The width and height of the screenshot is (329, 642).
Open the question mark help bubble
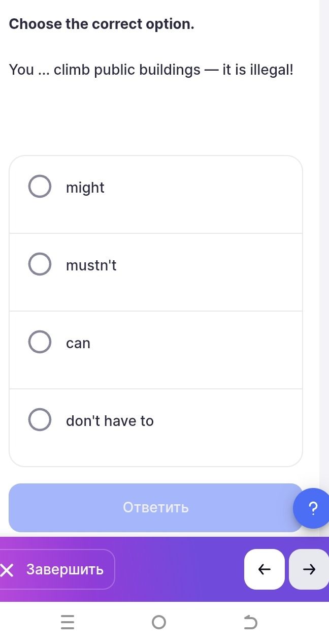[x=313, y=508]
